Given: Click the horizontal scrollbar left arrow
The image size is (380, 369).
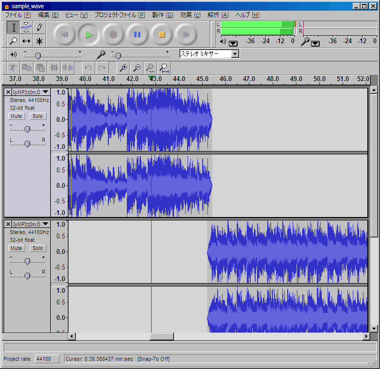Looking at the screenshot, I should [x=71, y=336].
